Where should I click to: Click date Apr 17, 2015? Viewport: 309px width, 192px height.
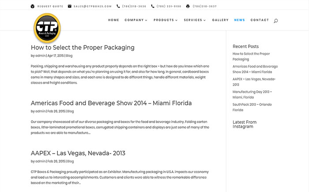pos(56,56)
